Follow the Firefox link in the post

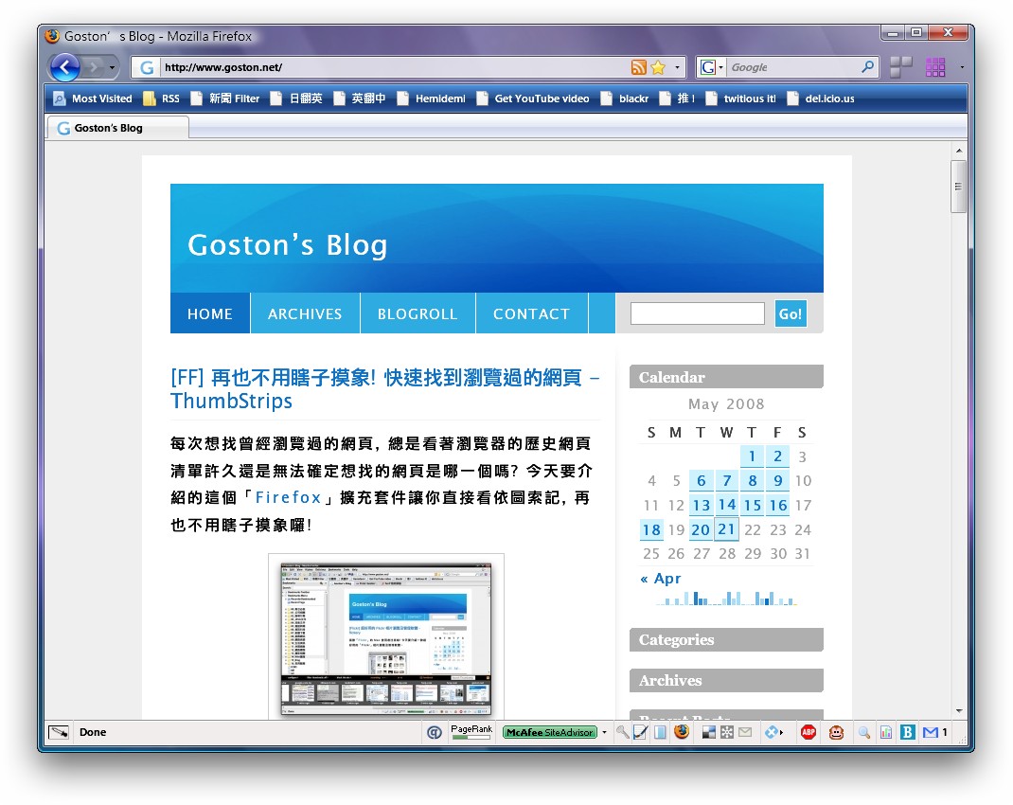288,497
